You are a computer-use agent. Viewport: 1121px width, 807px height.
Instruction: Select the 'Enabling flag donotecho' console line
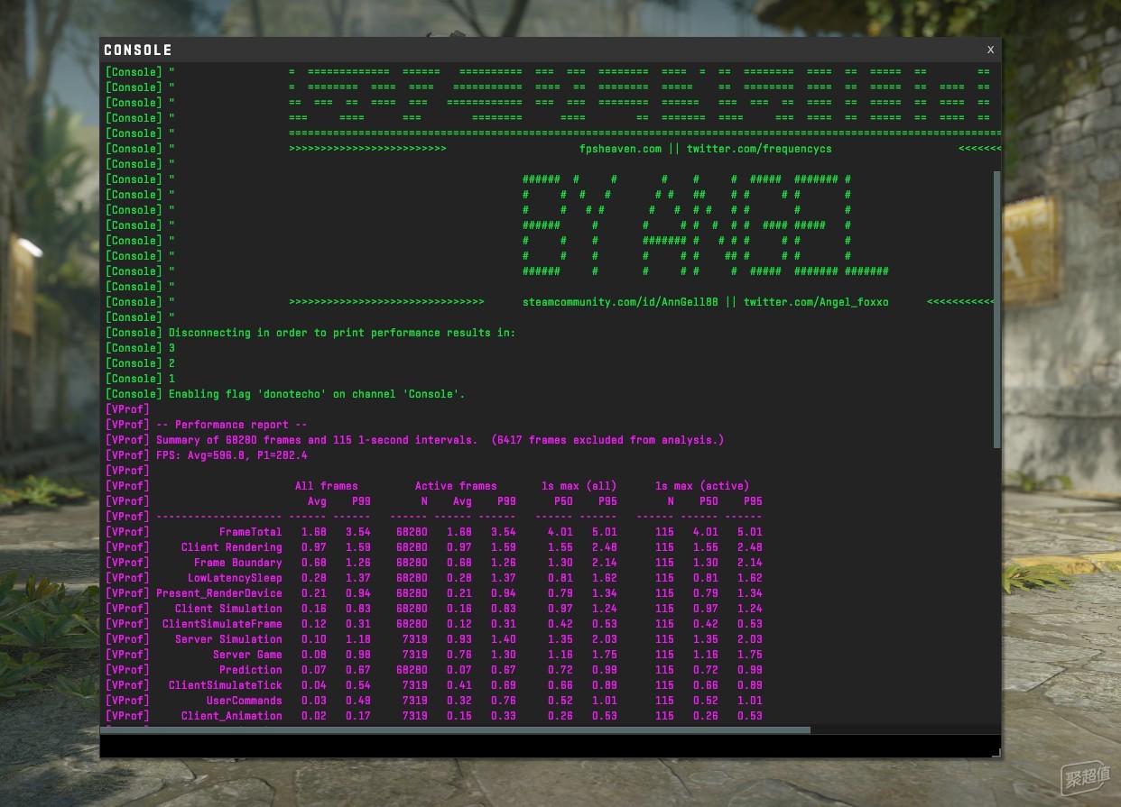click(285, 394)
